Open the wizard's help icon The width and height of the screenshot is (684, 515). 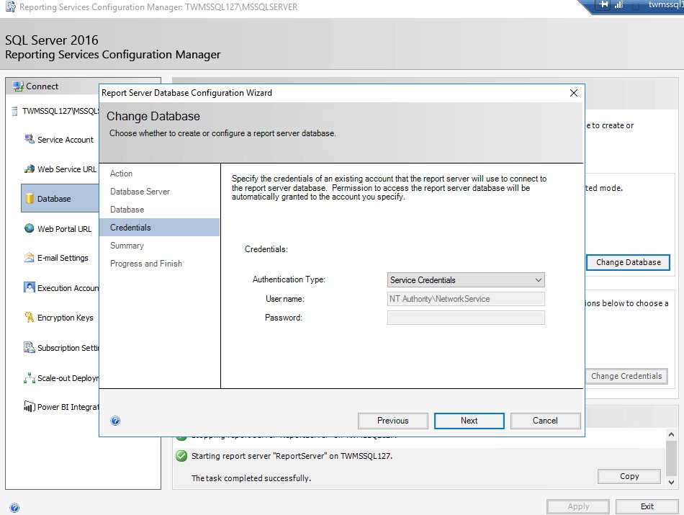click(115, 421)
